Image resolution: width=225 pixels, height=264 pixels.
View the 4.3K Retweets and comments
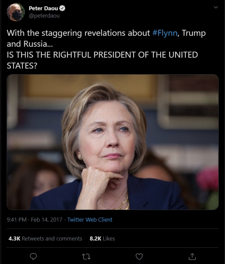coord(45,238)
